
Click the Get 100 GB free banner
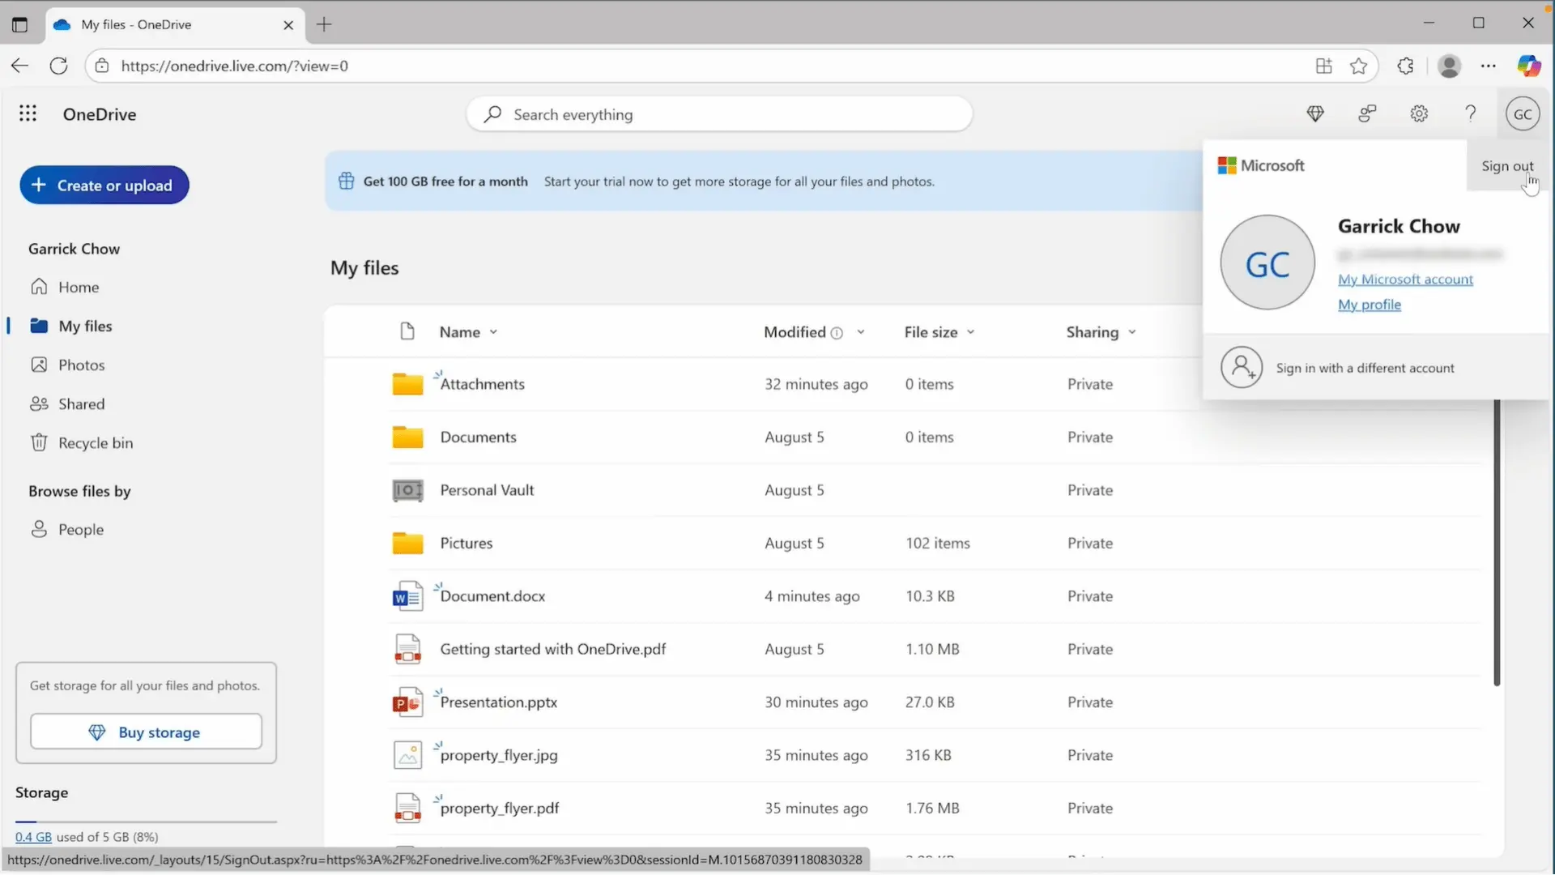[x=764, y=181]
